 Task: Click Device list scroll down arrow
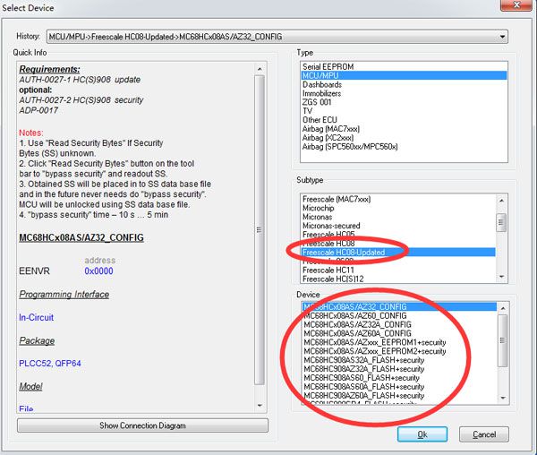[x=503, y=398]
